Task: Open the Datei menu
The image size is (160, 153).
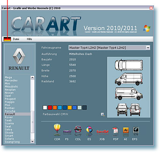Action: [16, 39]
